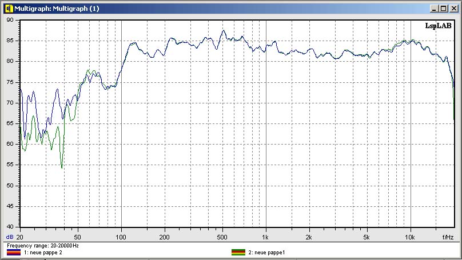Viewport: 462px width, 260px height.
Task: Maximize the Multigraph window
Action: pos(444,9)
